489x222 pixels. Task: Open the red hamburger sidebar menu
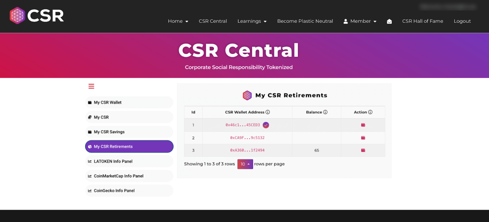coord(91,86)
